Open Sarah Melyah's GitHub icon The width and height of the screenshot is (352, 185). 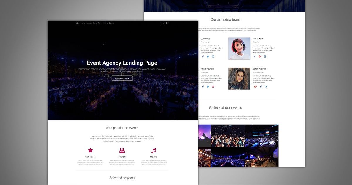click(266, 87)
